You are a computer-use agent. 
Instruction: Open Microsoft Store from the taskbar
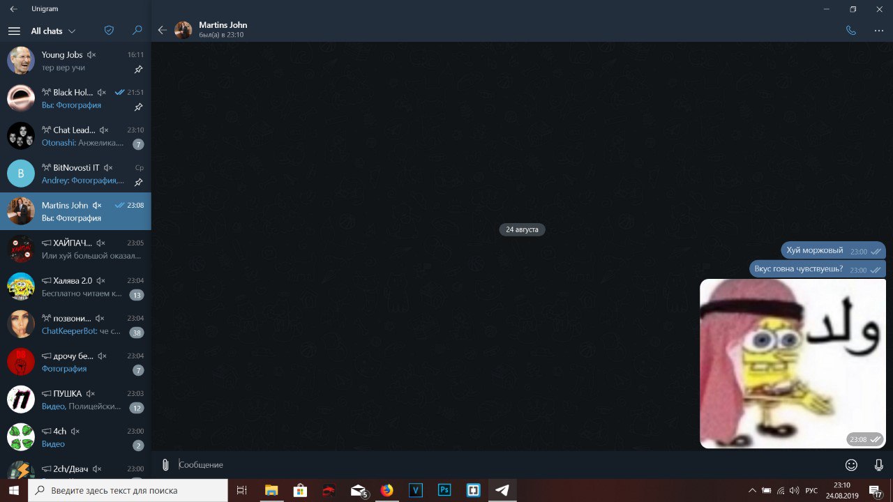(x=300, y=490)
